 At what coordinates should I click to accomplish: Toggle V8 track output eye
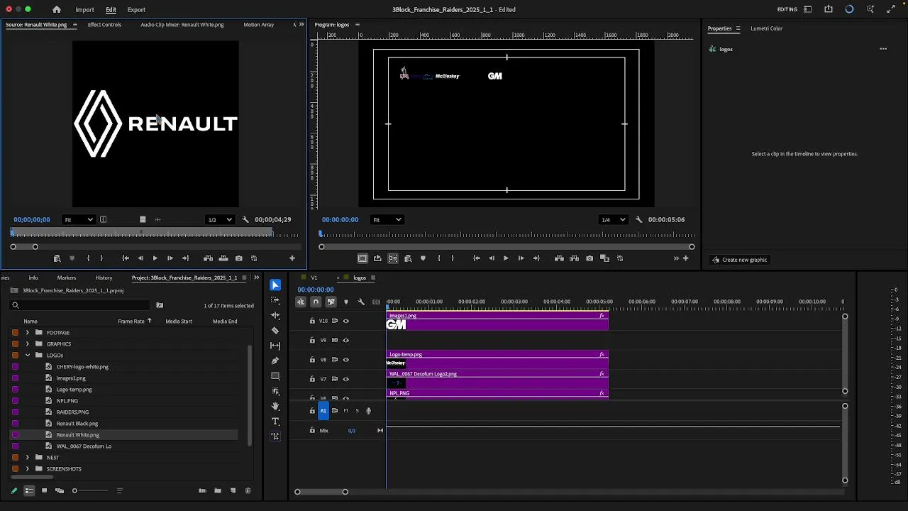346,360
